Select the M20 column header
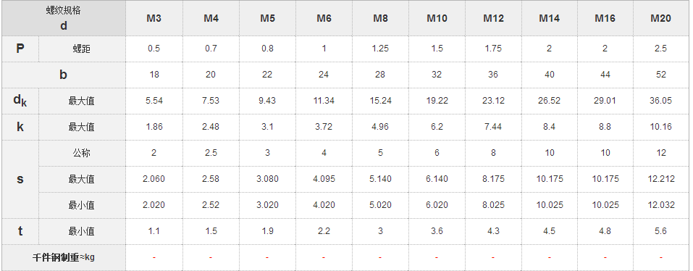The width and height of the screenshot is (693, 271). 660,18
